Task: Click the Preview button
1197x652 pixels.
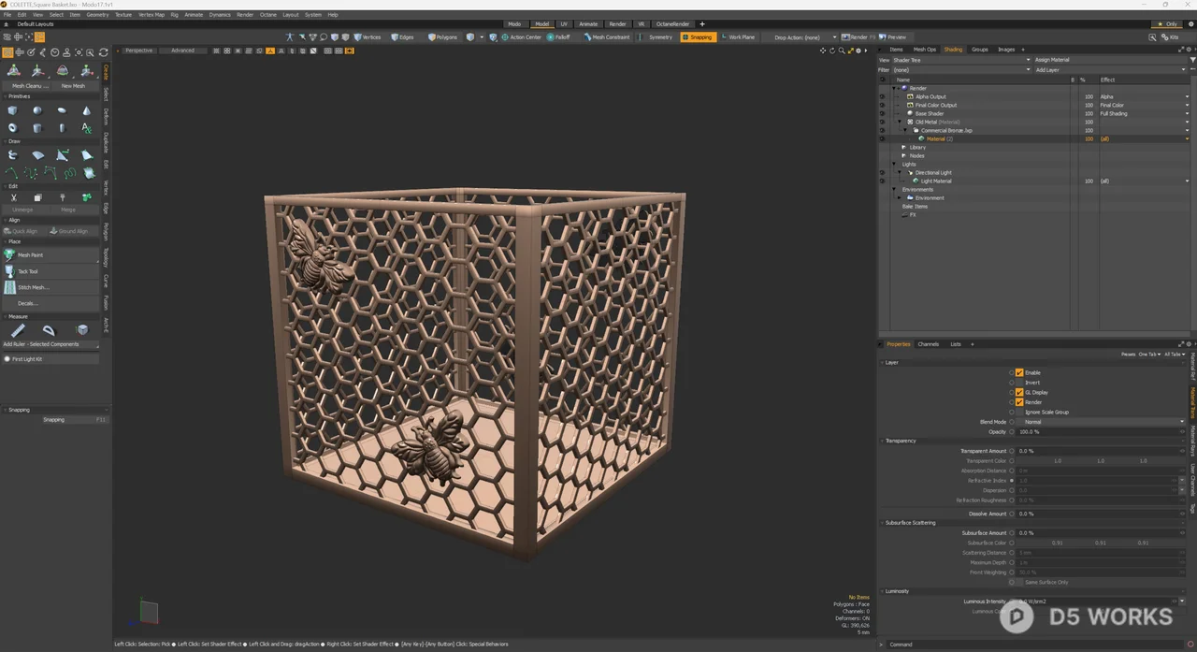Action: click(892, 37)
